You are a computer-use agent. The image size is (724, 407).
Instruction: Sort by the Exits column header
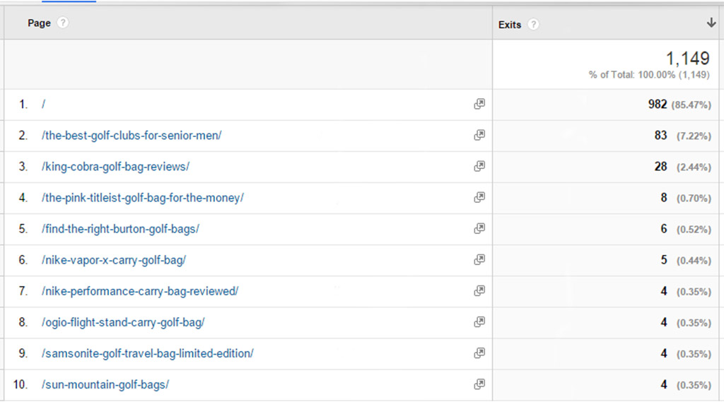(x=509, y=25)
